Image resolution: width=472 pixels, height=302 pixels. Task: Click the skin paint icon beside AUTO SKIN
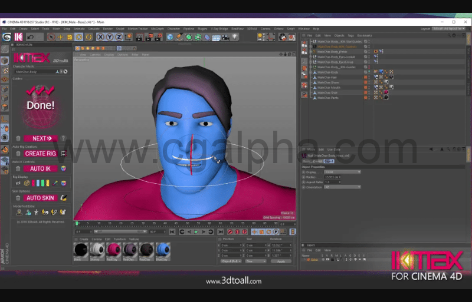[64, 198]
